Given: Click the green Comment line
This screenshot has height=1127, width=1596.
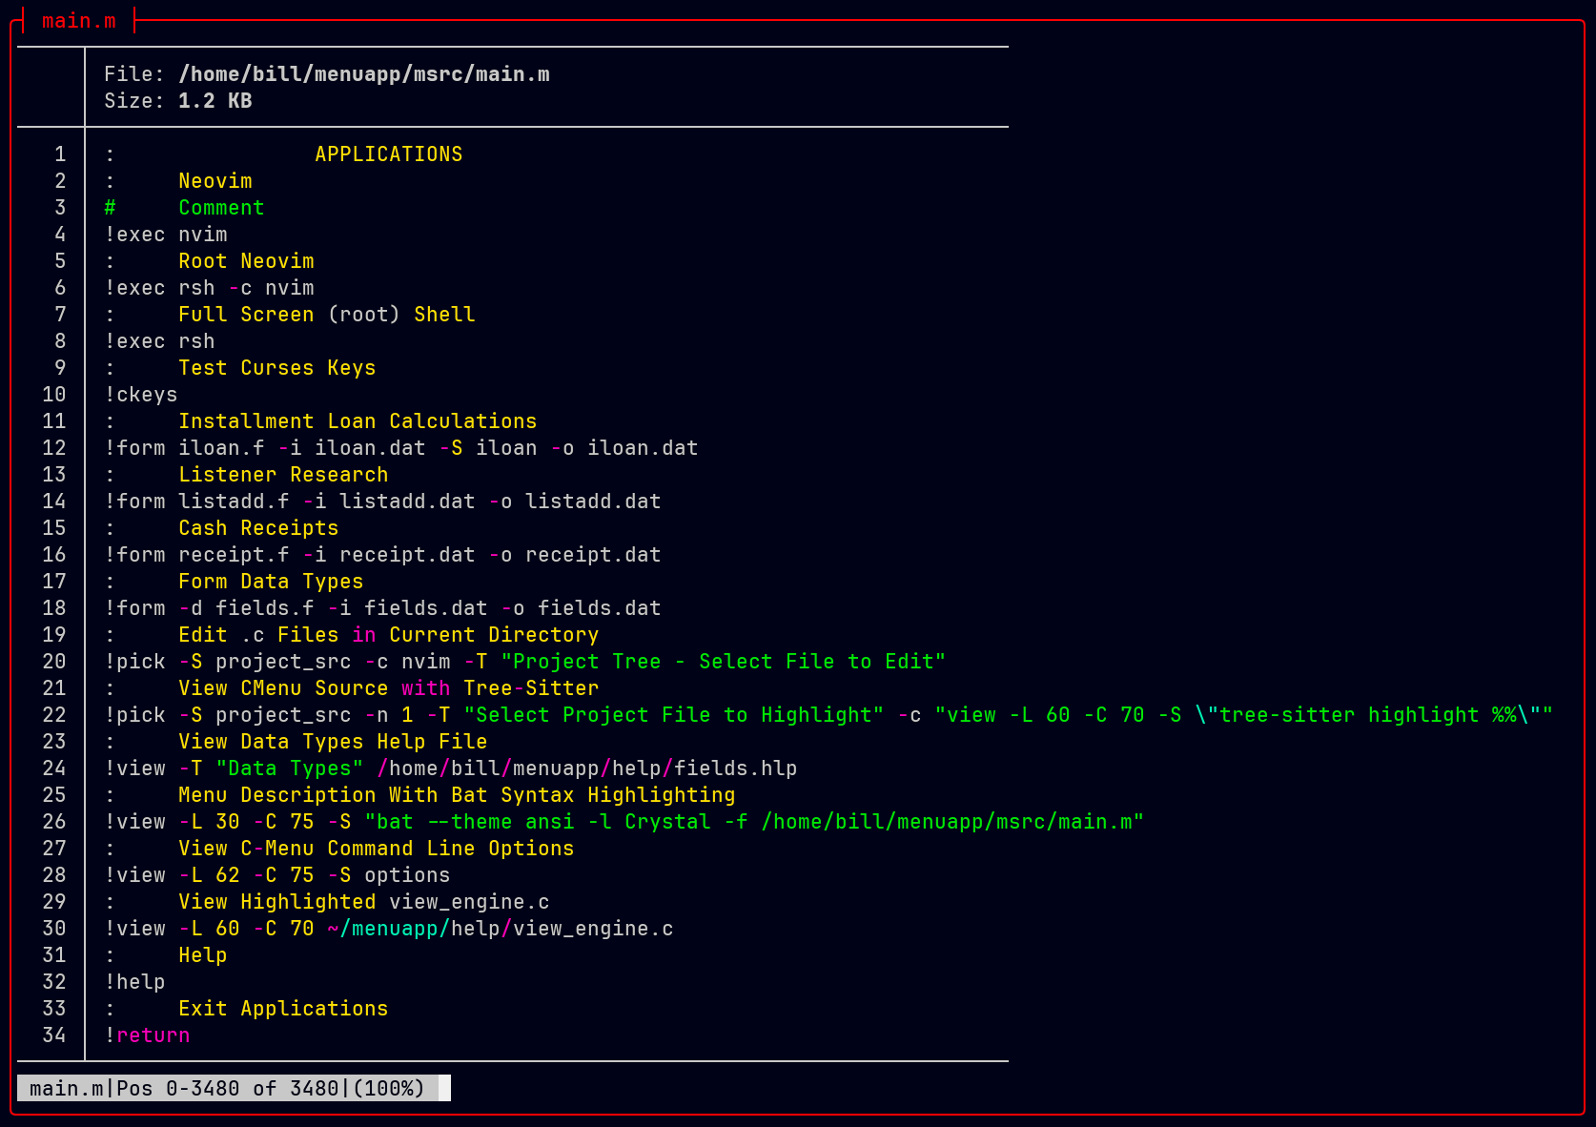Looking at the screenshot, I should [x=220, y=208].
